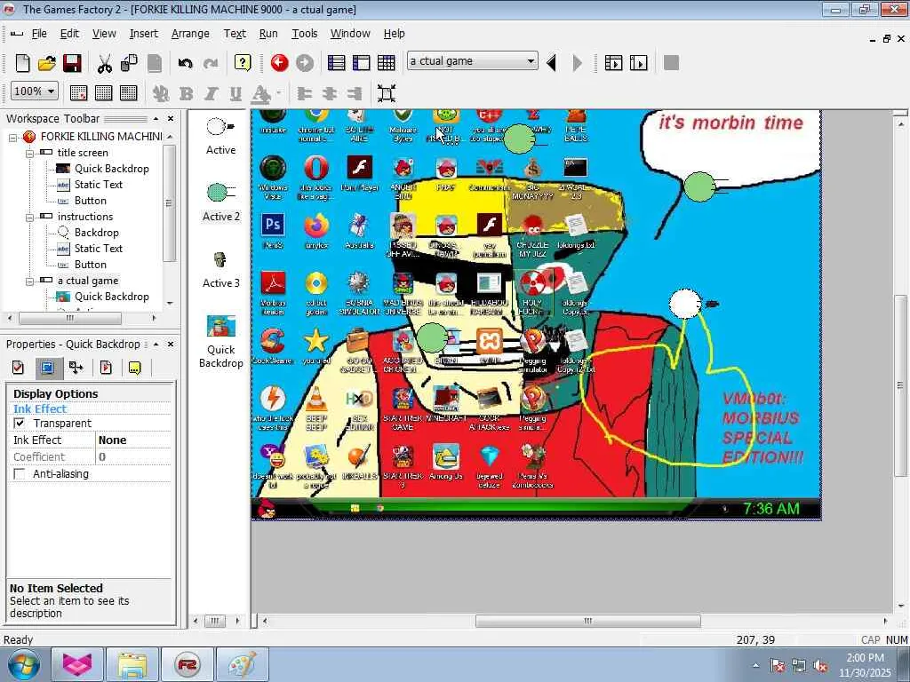This screenshot has height=682, width=910.
Task: Click the New file icon
Action: point(22,63)
